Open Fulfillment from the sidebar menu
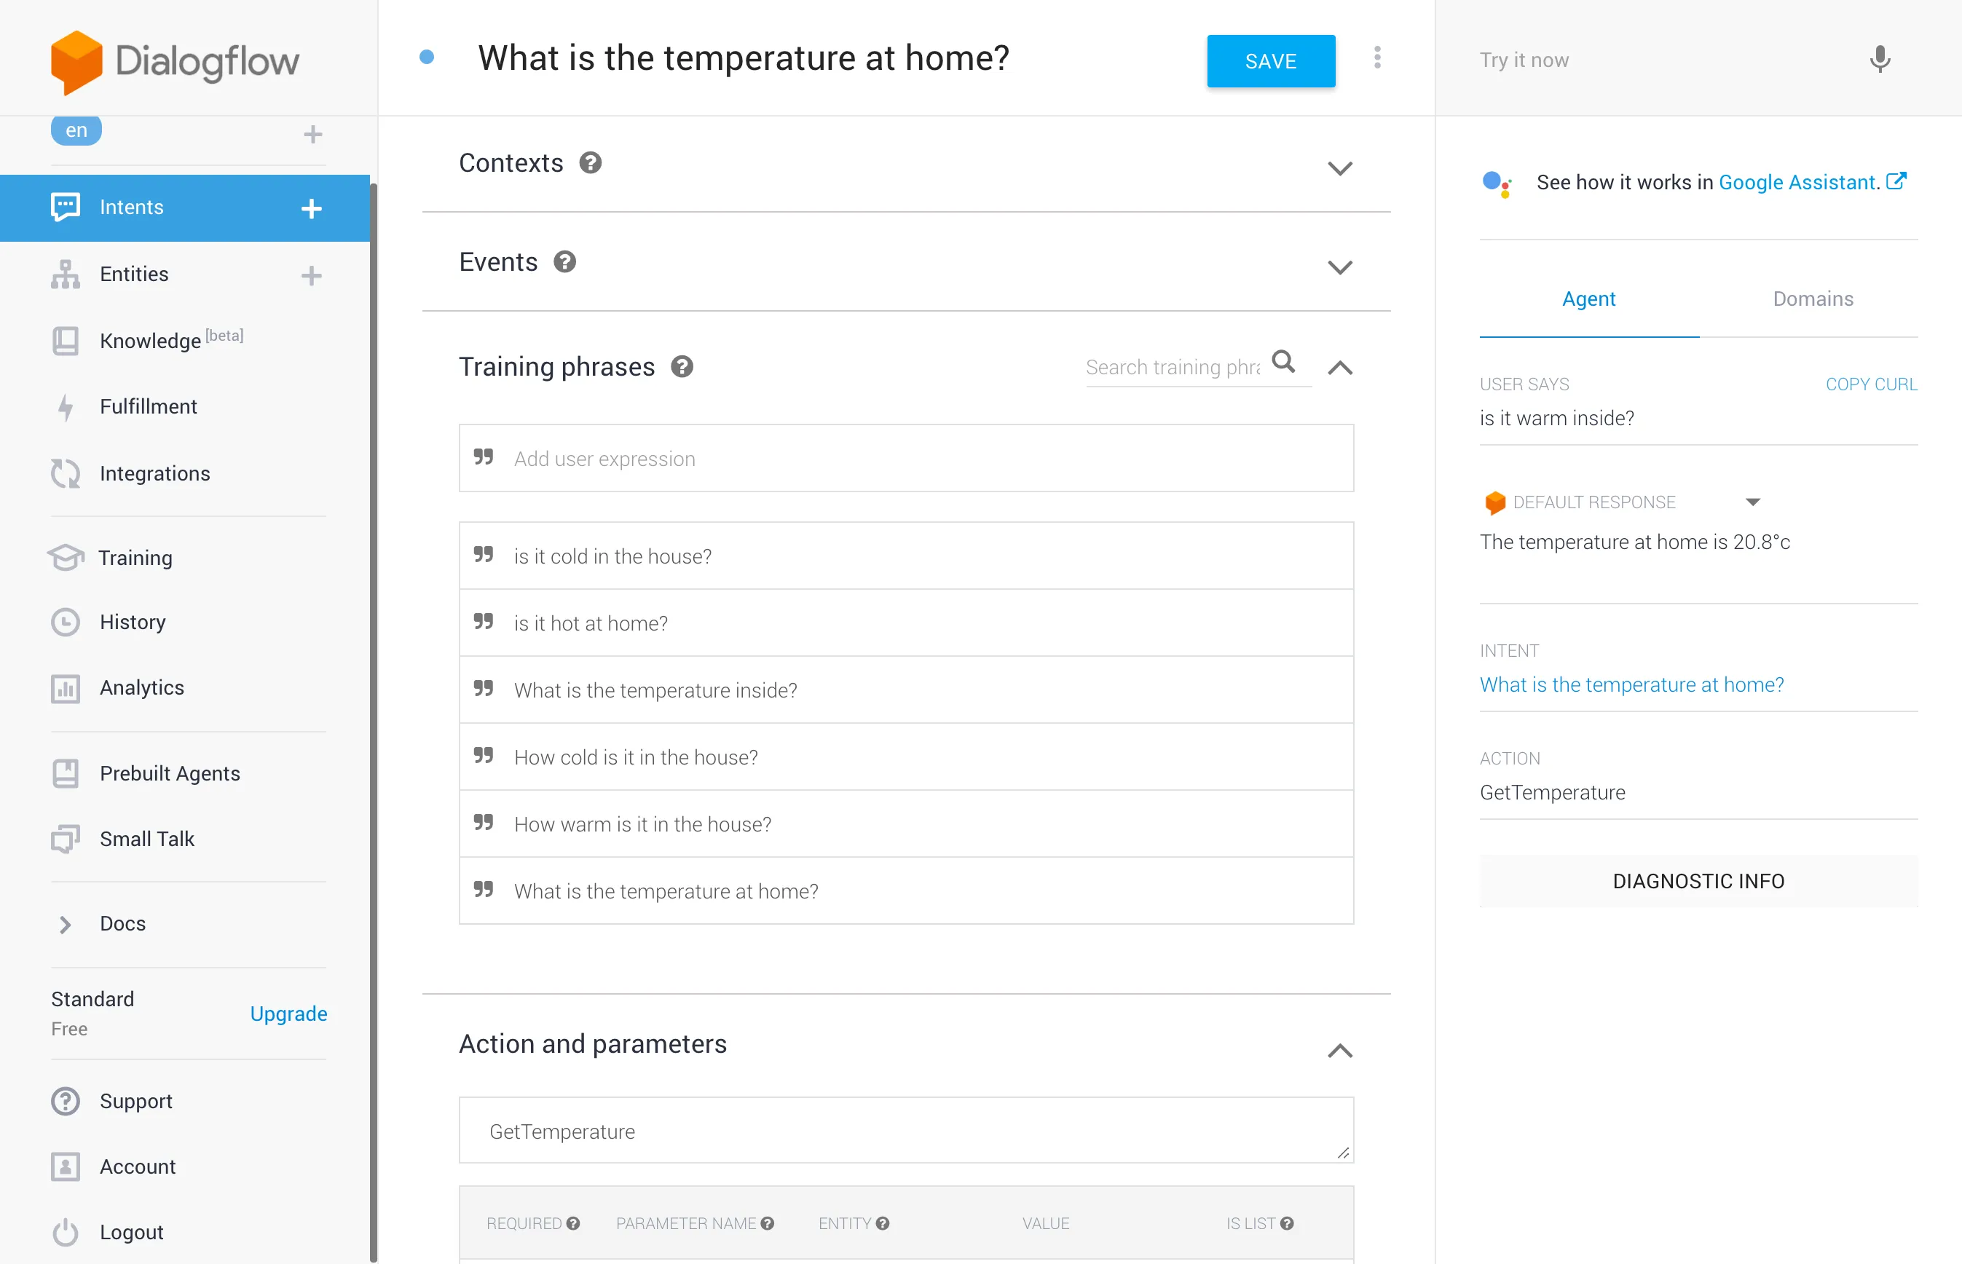 (148, 406)
